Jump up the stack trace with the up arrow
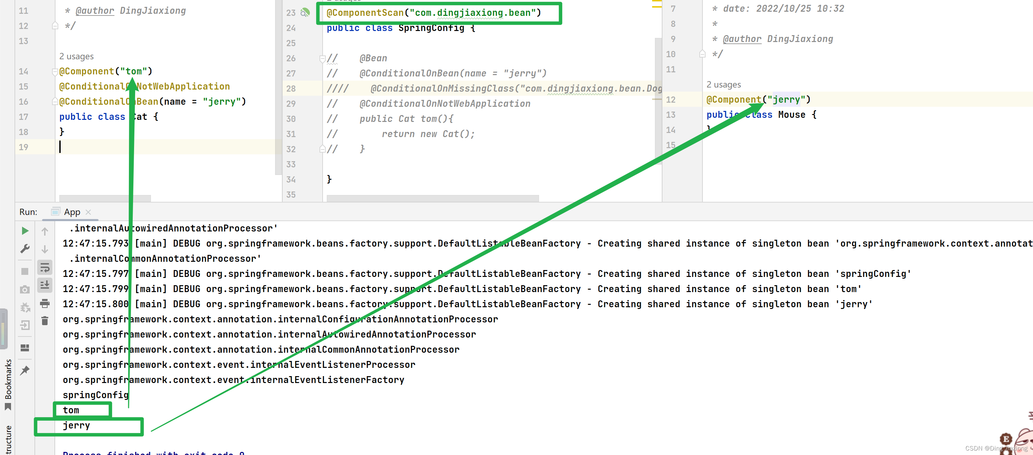 click(x=45, y=231)
